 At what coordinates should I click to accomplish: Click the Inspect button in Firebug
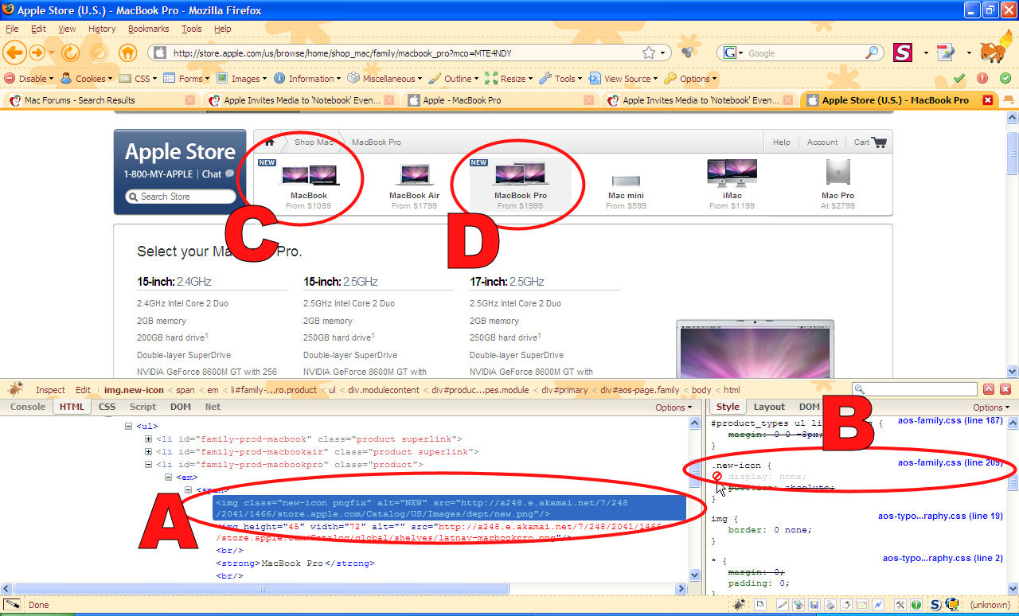click(50, 390)
